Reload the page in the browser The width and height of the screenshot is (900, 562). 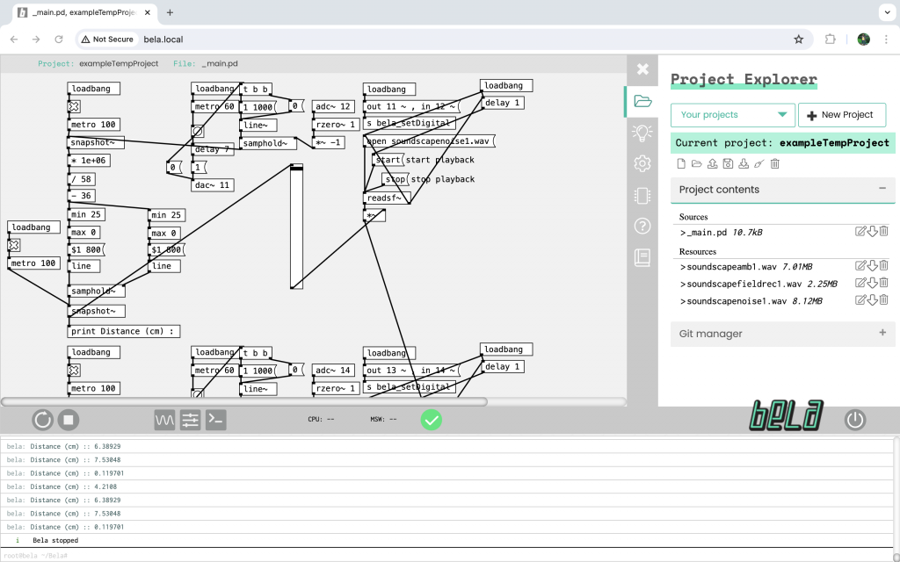click(x=59, y=40)
